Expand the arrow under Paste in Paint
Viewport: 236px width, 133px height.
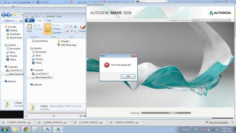(29, 33)
